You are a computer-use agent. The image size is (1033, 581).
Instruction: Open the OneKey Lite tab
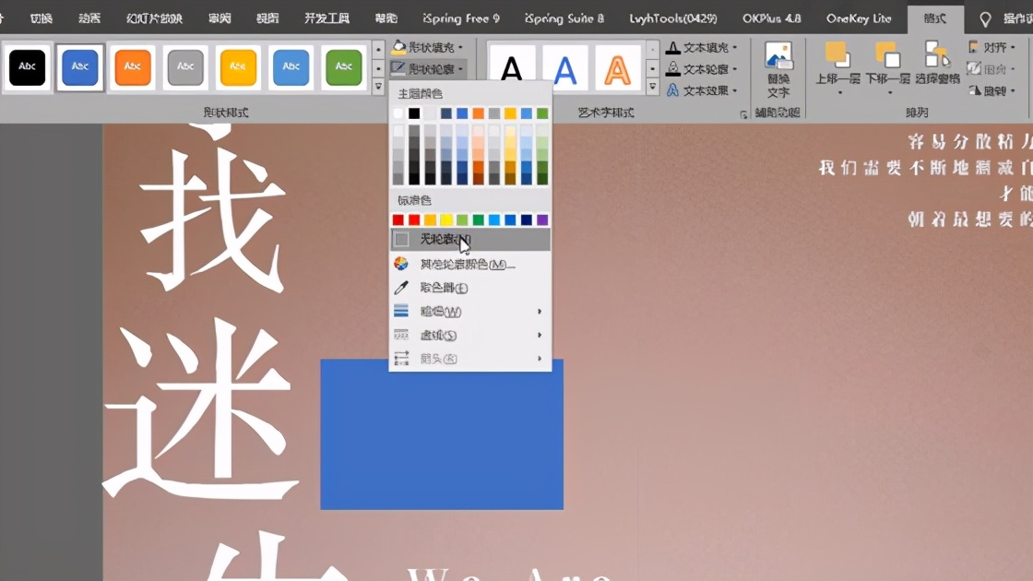click(x=859, y=18)
